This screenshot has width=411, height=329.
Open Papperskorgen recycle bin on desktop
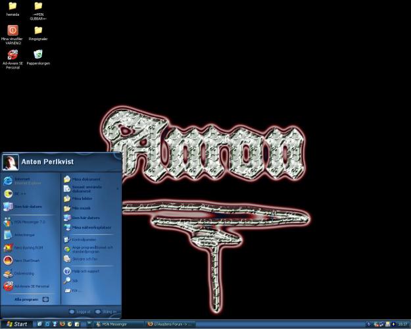point(39,55)
